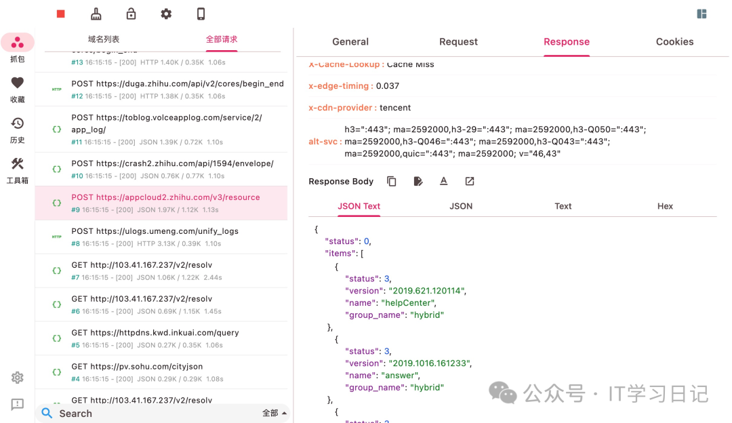Click the "2019.621.120114" version value
Viewport: 732px width, 423px height.
click(x=427, y=291)
